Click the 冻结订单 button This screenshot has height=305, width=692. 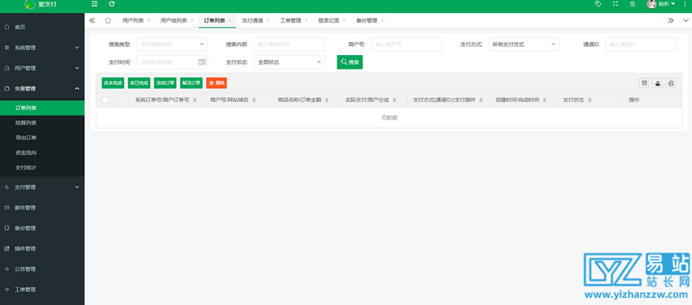(165, 83)
